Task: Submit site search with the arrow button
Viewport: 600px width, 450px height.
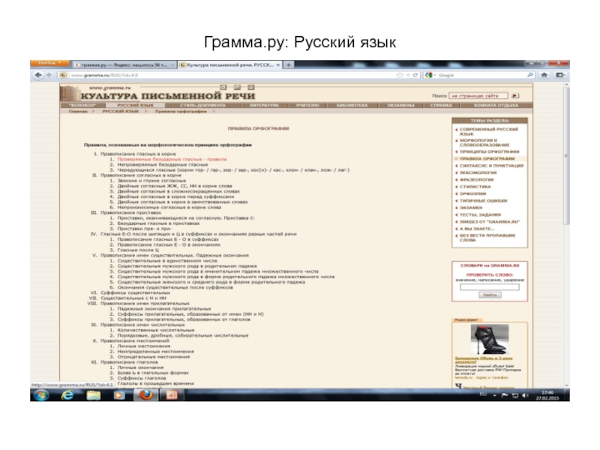Action: click(x=515, y=96)
